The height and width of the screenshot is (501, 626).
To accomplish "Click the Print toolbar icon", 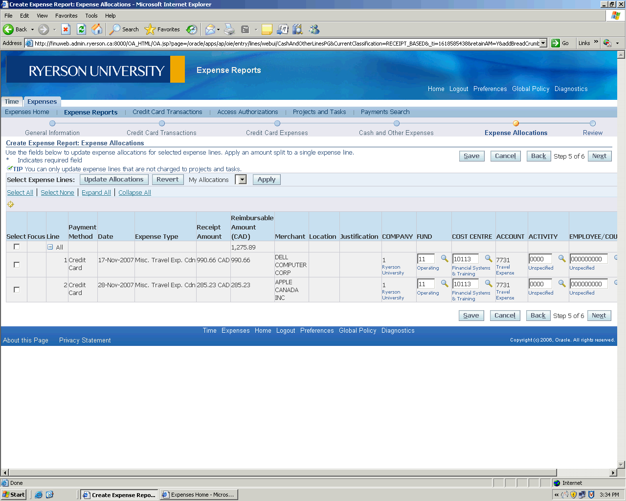I will point(229,29).
